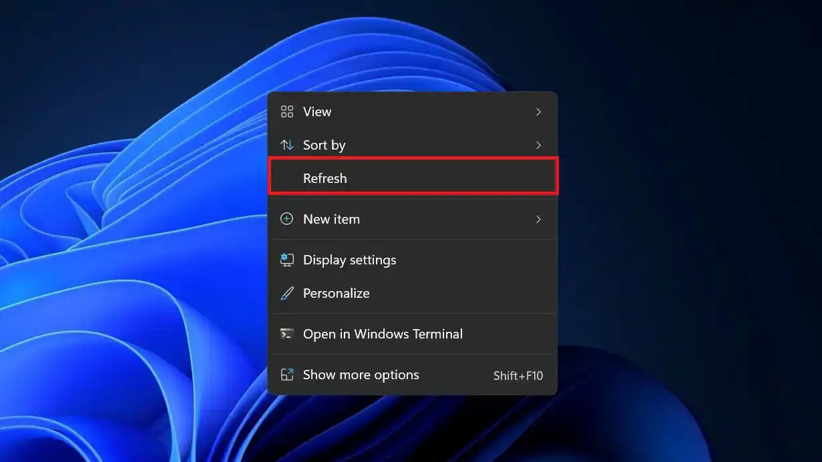
Task: Open the View menu entry
Action: (317, 111)
